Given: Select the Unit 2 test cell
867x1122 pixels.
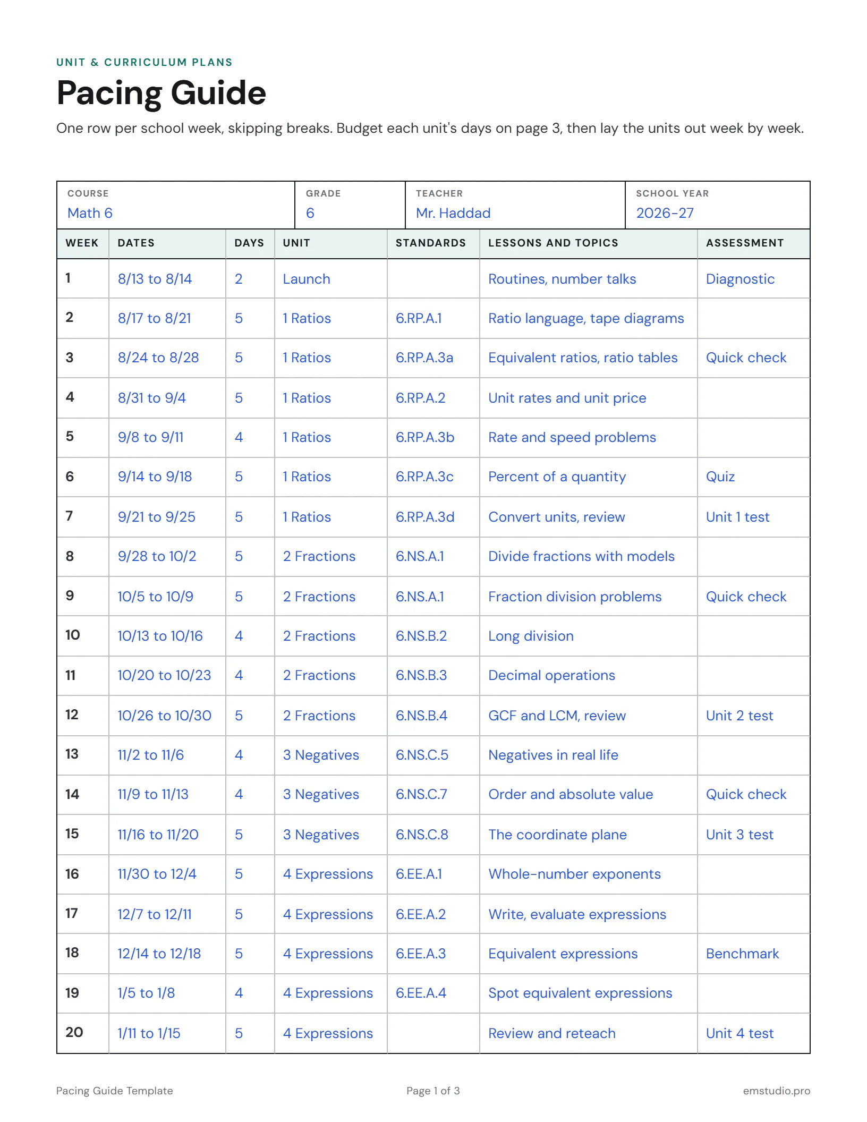Looking at the screenshot, I should coord(754,716).
